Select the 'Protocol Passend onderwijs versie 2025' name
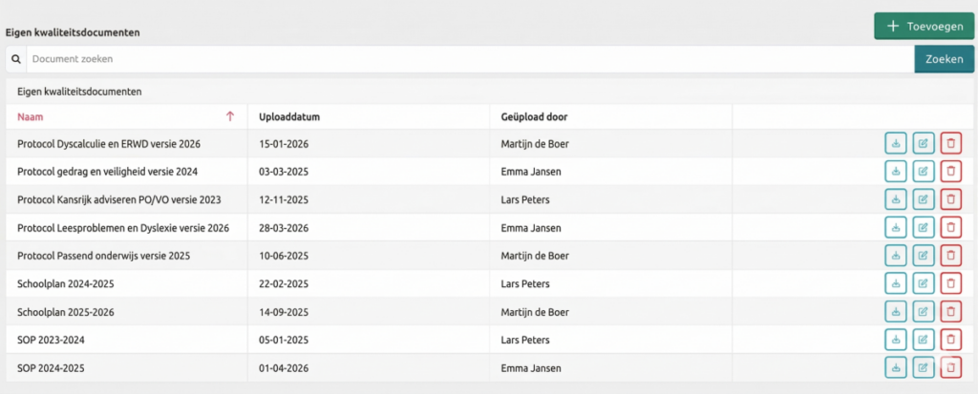Screen dimensions: 978x394 pyautogui.click(x=103, y=256)
